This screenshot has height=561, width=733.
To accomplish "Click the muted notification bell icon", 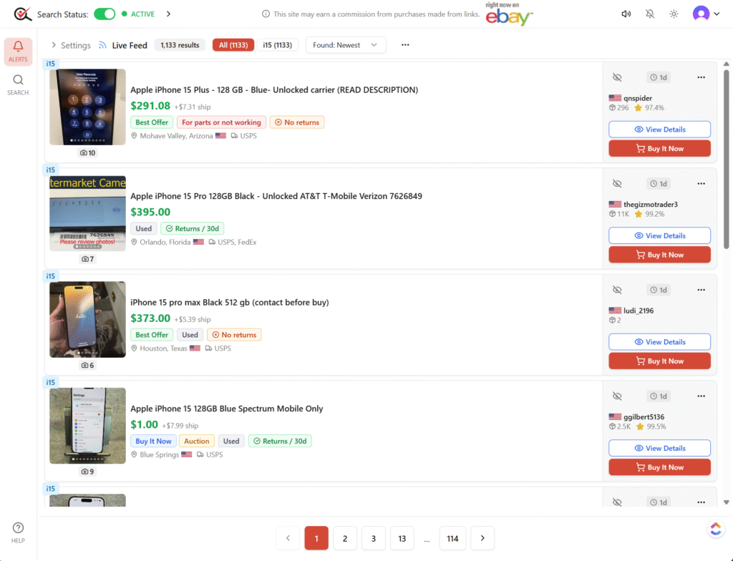I will click(x=650, y=14).
